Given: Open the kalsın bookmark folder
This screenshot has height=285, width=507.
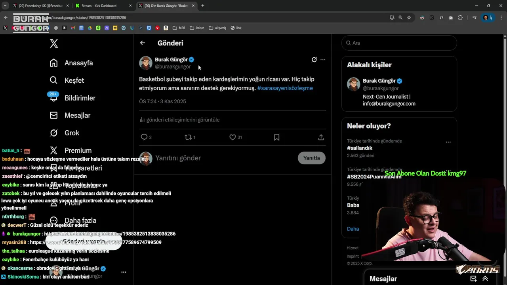Looking at the screenshot, I should [x=197, y=28].
